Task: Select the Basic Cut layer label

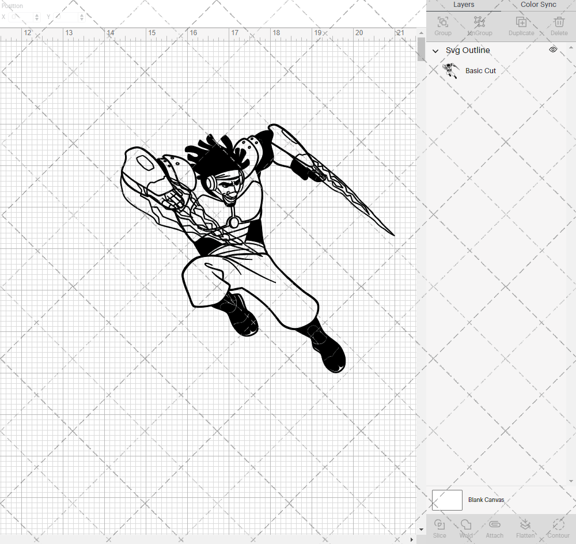Action: click(480, 70)
